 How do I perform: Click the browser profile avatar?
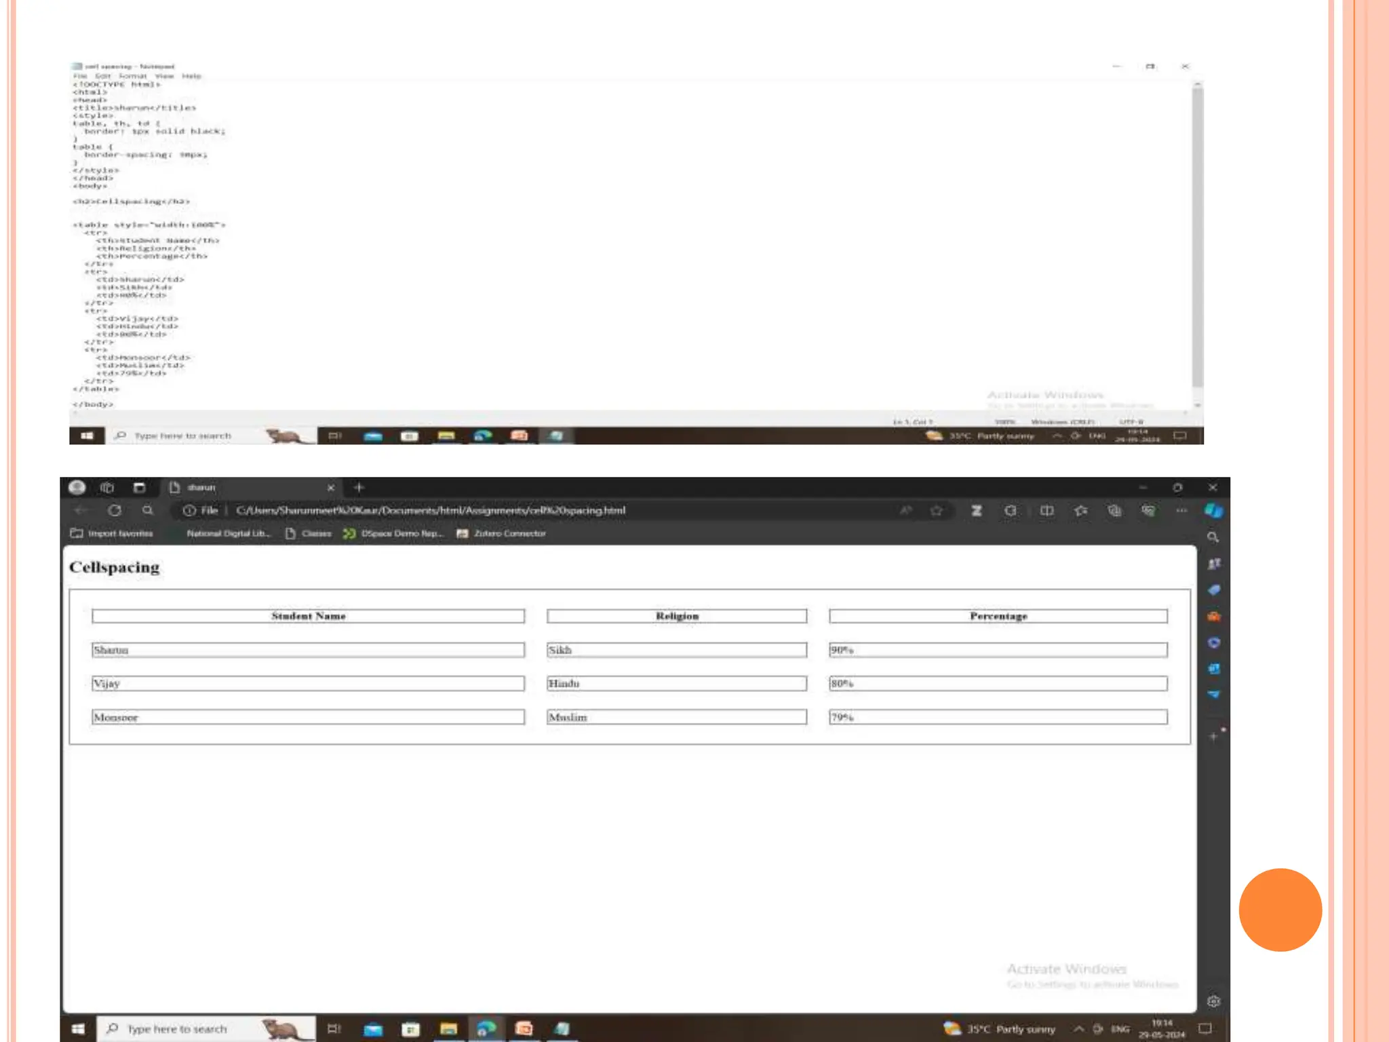[x=77, y=487]
